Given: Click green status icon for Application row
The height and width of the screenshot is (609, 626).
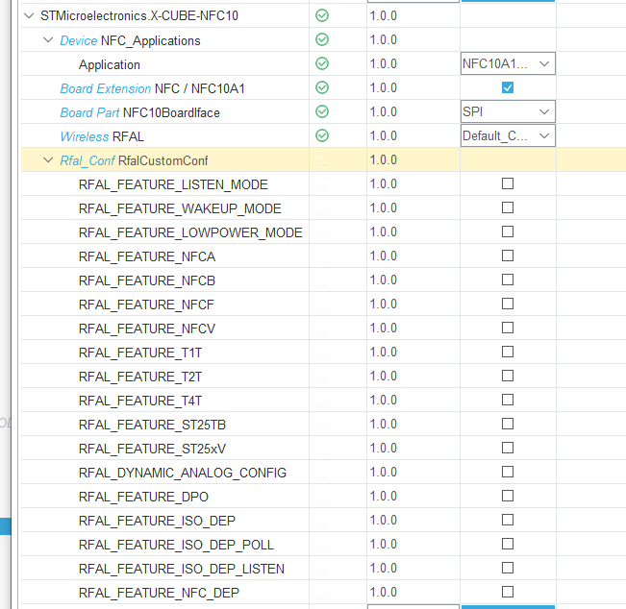Looking at the screenshot, I should (x=322, y=63).
